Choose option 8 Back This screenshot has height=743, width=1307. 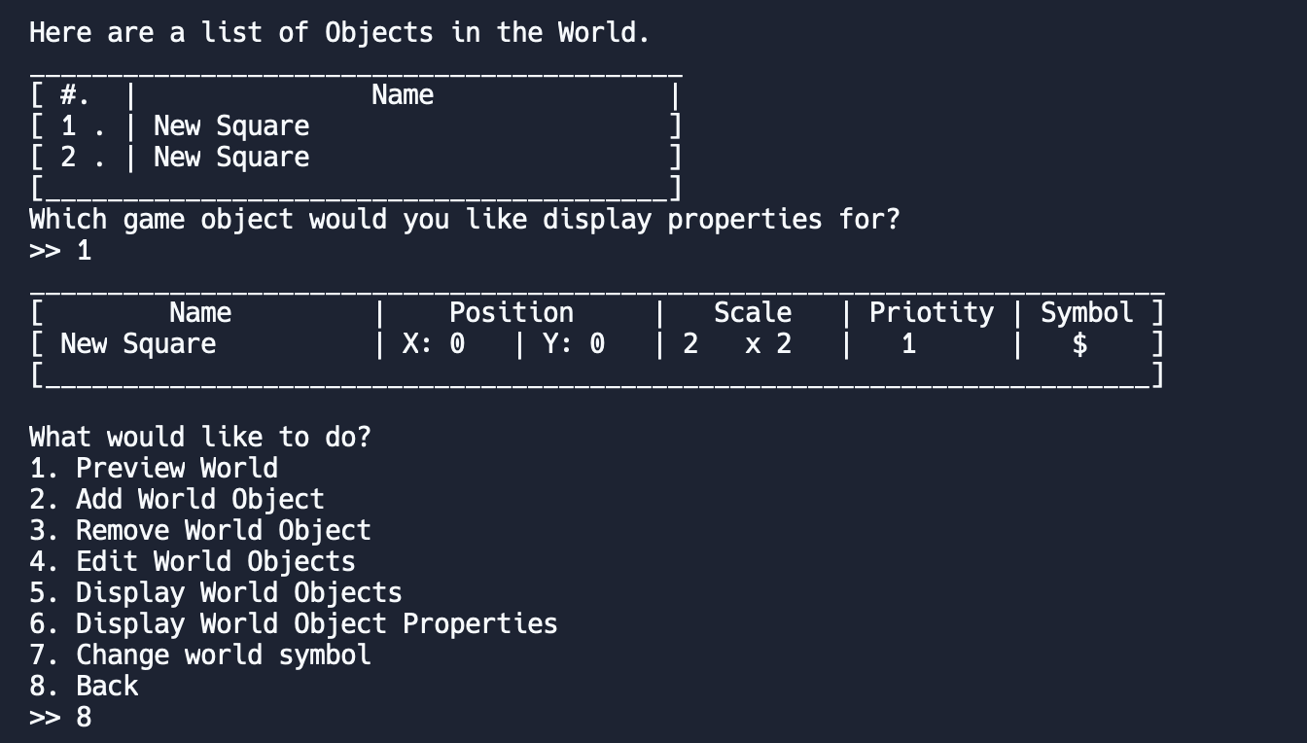click(x=107, y=686)
